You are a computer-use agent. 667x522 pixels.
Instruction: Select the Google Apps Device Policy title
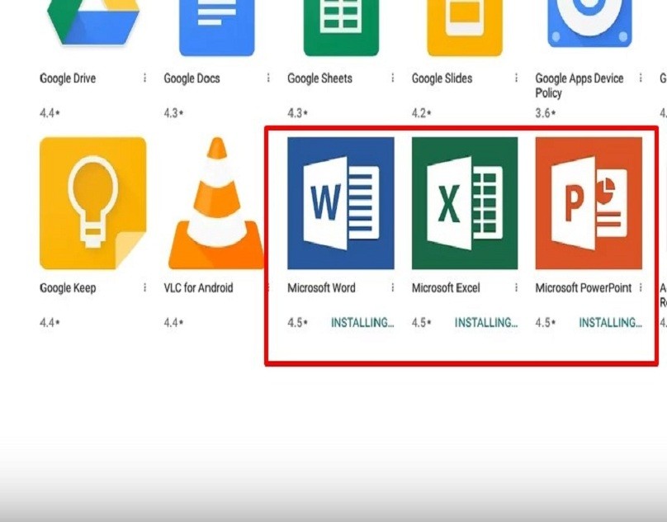click(579, 86)
